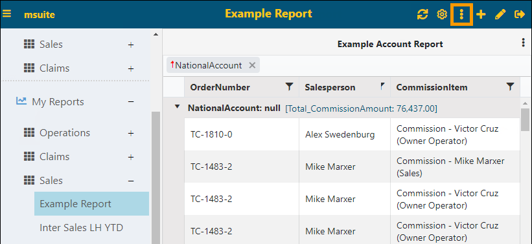This screenshot has height=244, width=532.
Task: Expand the top Sales section
Action: [131, 45]
